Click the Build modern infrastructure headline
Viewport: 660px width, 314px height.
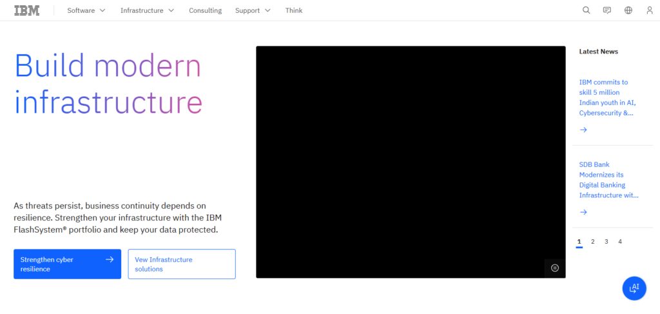(108, 84)
